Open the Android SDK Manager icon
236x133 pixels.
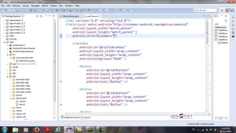[x=31, y=10]
